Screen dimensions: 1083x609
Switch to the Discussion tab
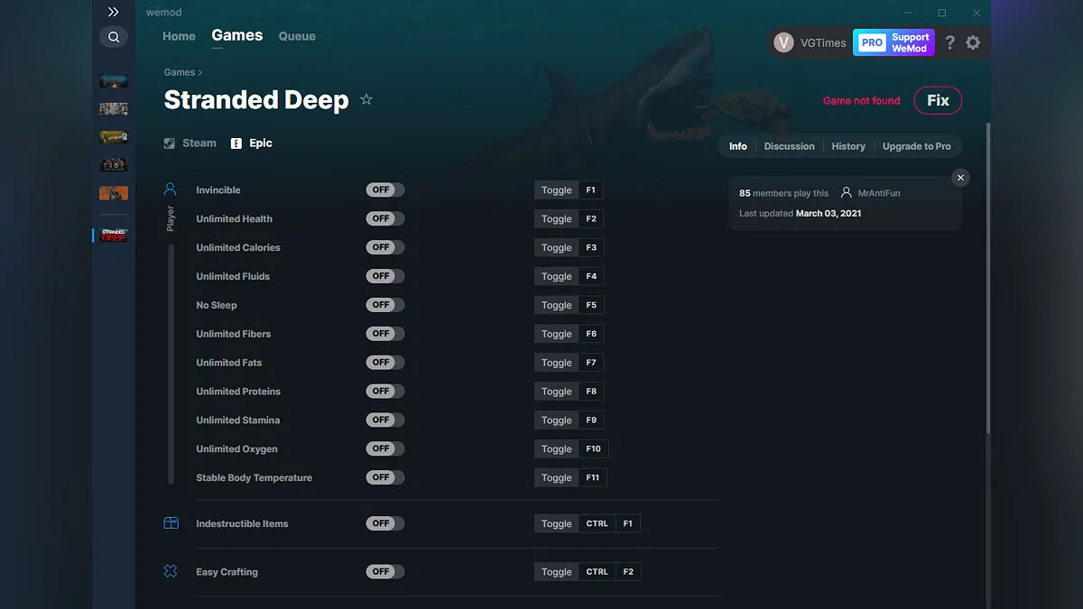789,145
